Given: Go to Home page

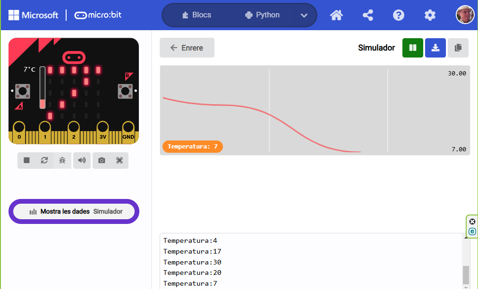Looking at the screenshot, I should 336,15.
